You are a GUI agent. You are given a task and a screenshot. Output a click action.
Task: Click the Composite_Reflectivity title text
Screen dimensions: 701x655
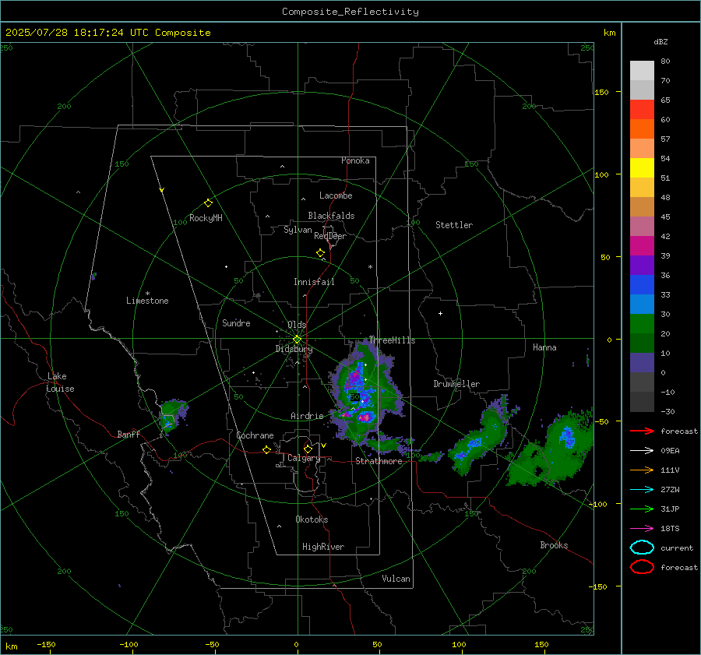(350, 12)
